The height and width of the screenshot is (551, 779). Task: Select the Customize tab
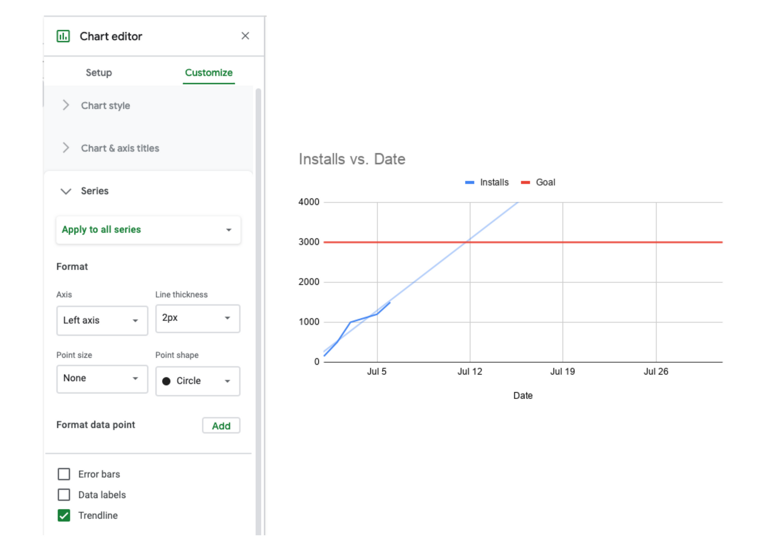[208, 72]
